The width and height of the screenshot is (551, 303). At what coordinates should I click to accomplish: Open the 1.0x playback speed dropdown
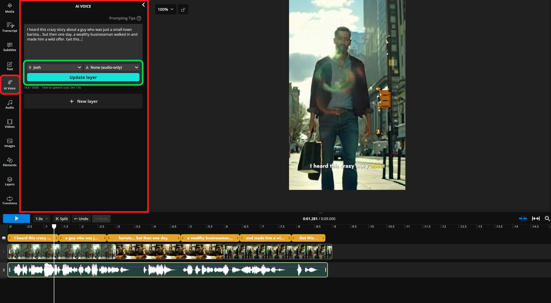tap(41, 219)
